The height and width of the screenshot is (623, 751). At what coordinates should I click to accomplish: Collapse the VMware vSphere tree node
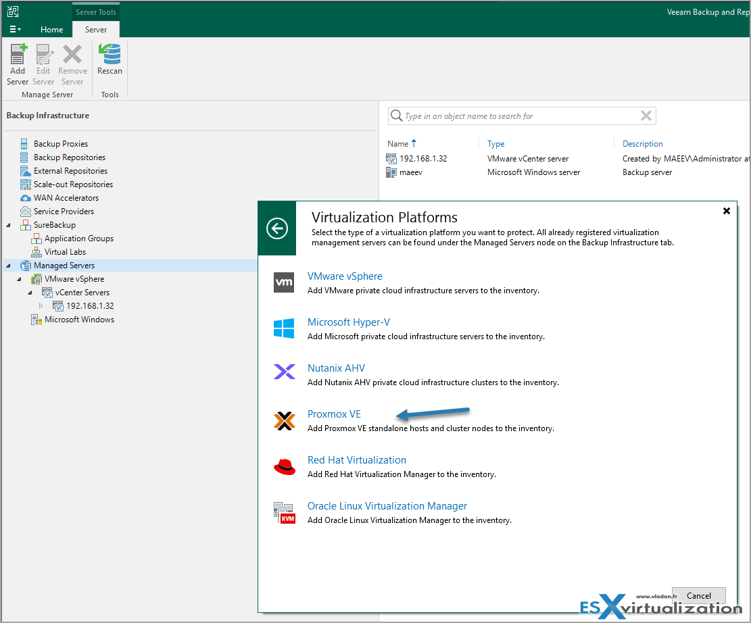click(19, 279)
